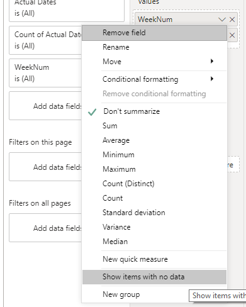Click Filters on this page heading

(40, 142)
